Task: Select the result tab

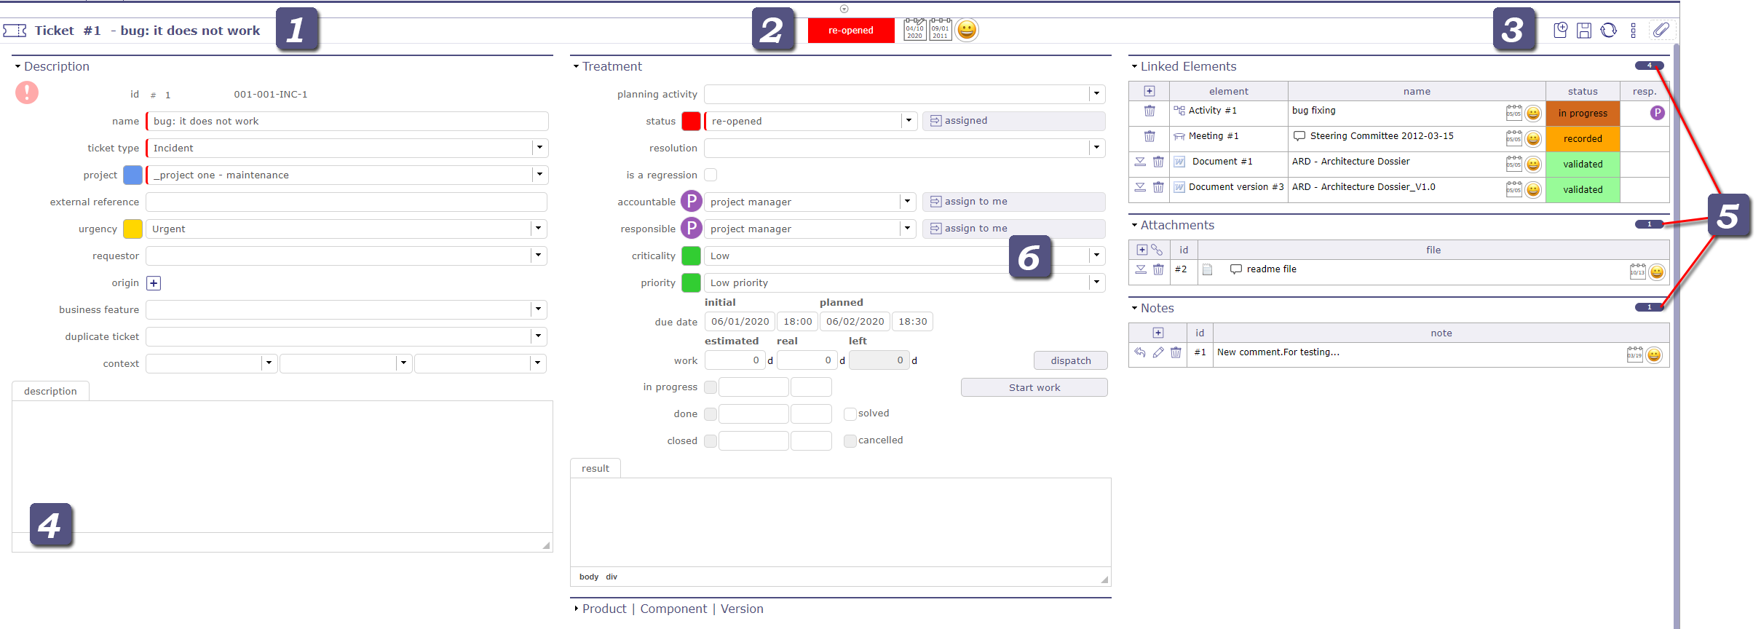Action: pos(595,468)
